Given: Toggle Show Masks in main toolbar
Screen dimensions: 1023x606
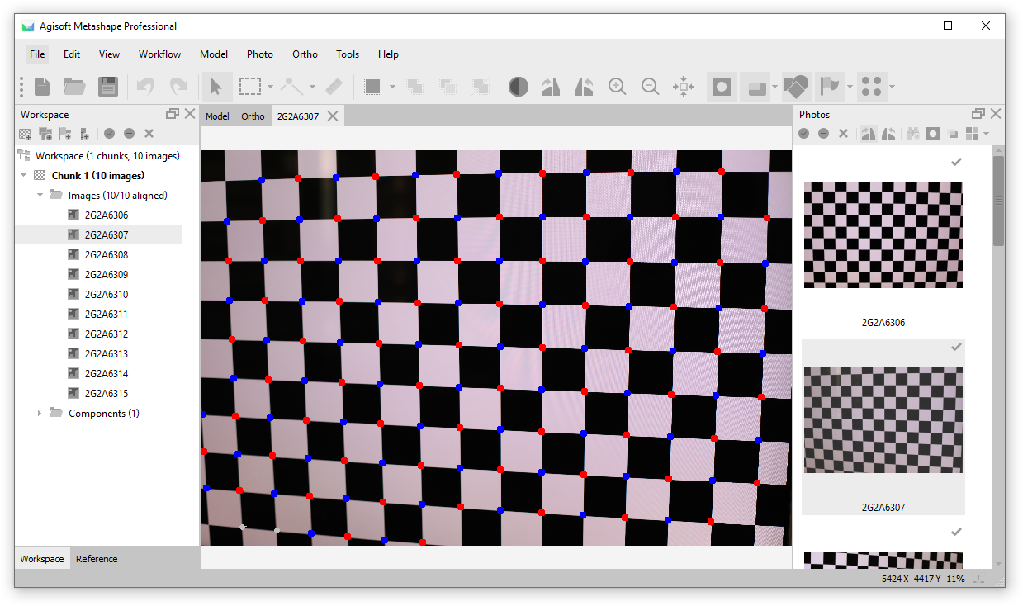Looking at the screenshot, I should 722,86.
